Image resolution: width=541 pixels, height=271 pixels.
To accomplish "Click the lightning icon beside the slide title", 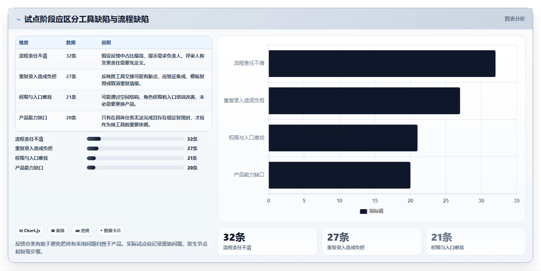I will [18, 19].
